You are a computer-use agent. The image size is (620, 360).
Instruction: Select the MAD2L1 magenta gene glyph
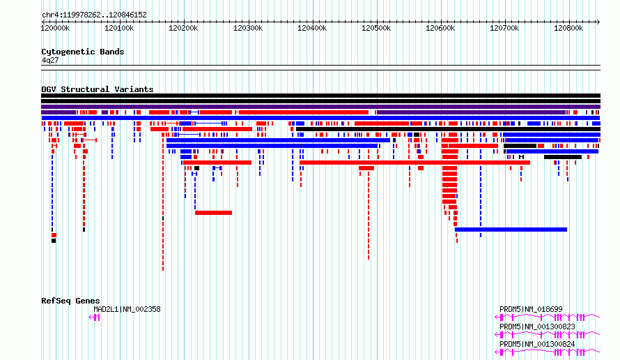click(x=94, y=317)
